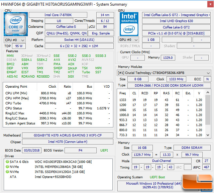Select the 1066 frequency timing row
Image resolution: width=214 pixels, height=193 pixels.
[161, 110]
